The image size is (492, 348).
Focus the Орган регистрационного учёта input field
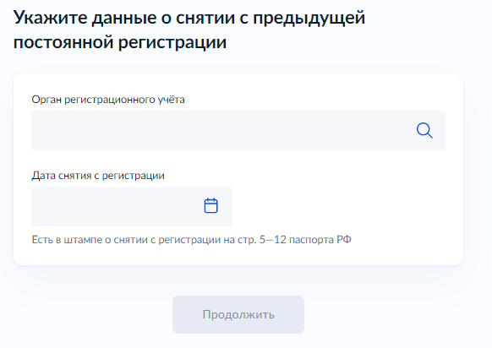pyautogui.click(x=238, y=130)
